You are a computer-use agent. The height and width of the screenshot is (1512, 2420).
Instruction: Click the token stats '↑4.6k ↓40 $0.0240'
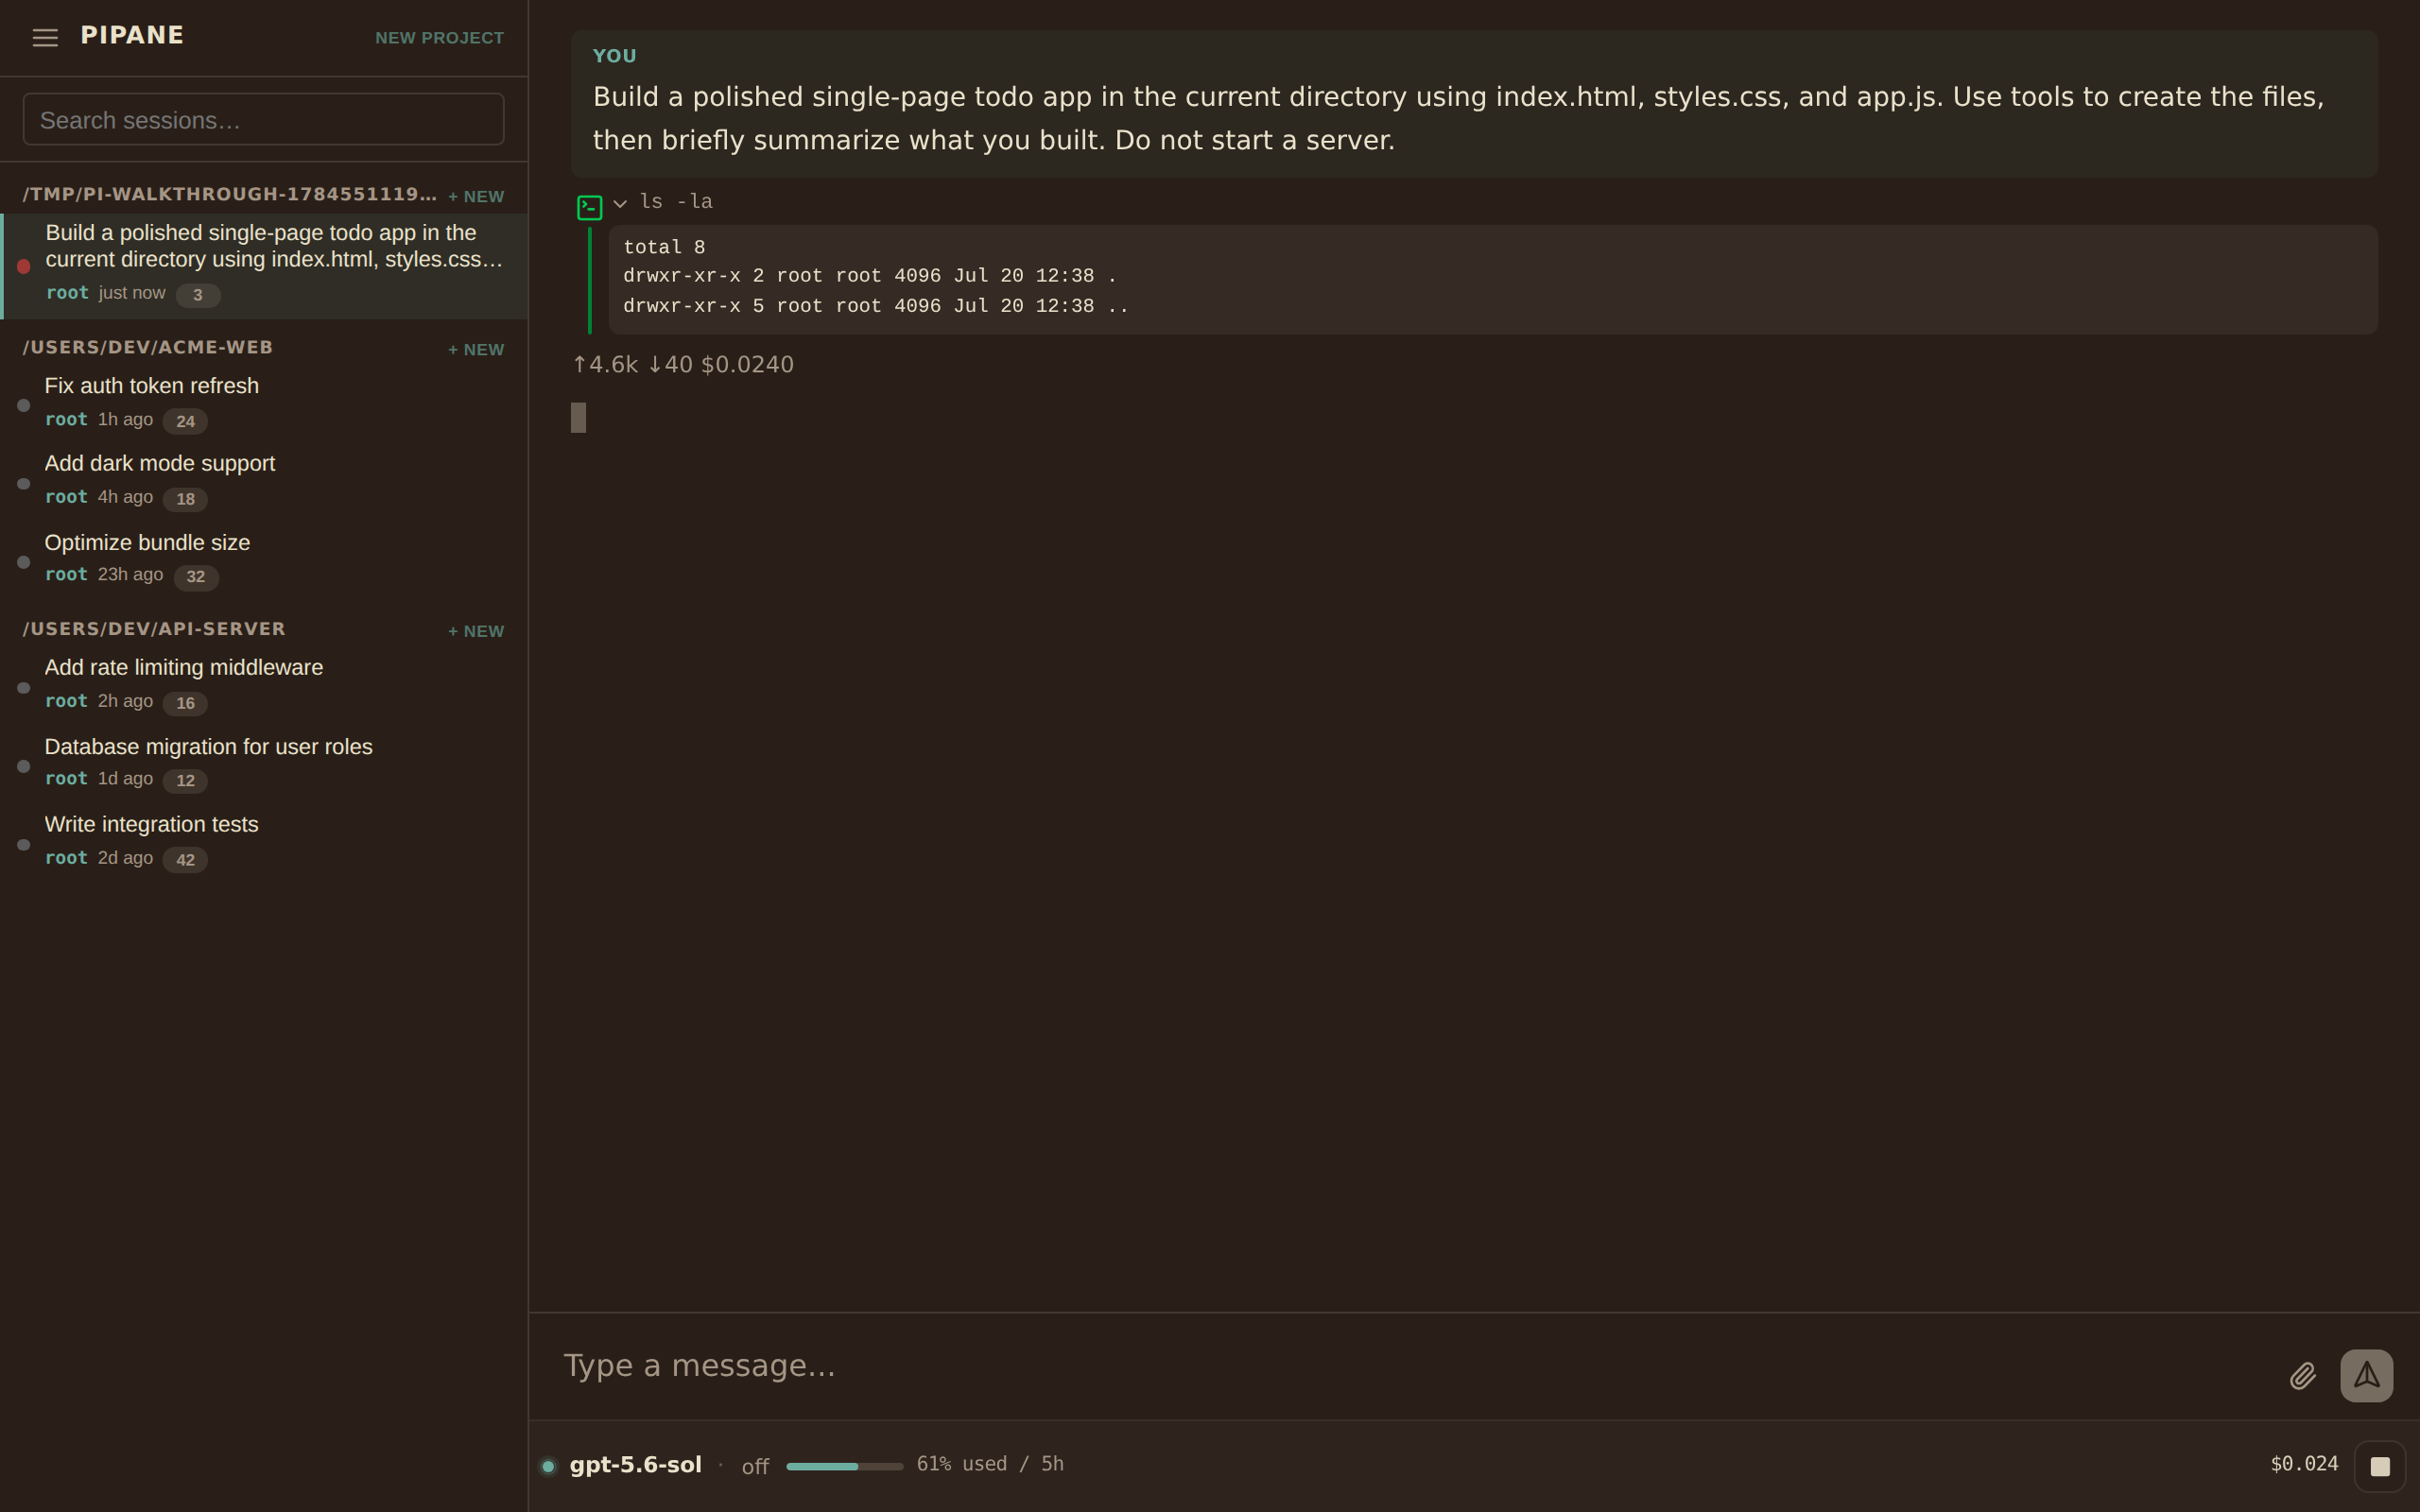pos(683,365)
